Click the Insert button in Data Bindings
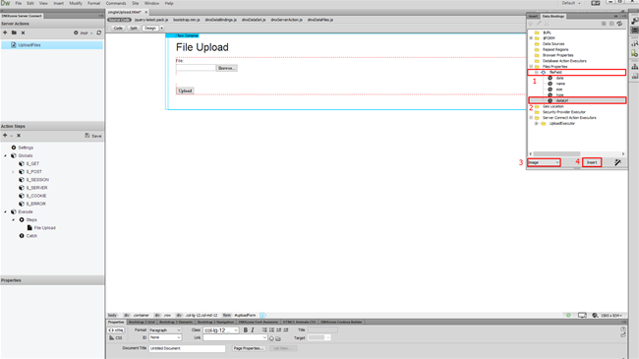This screenshot has height=359, width=639. click(592, 162)
